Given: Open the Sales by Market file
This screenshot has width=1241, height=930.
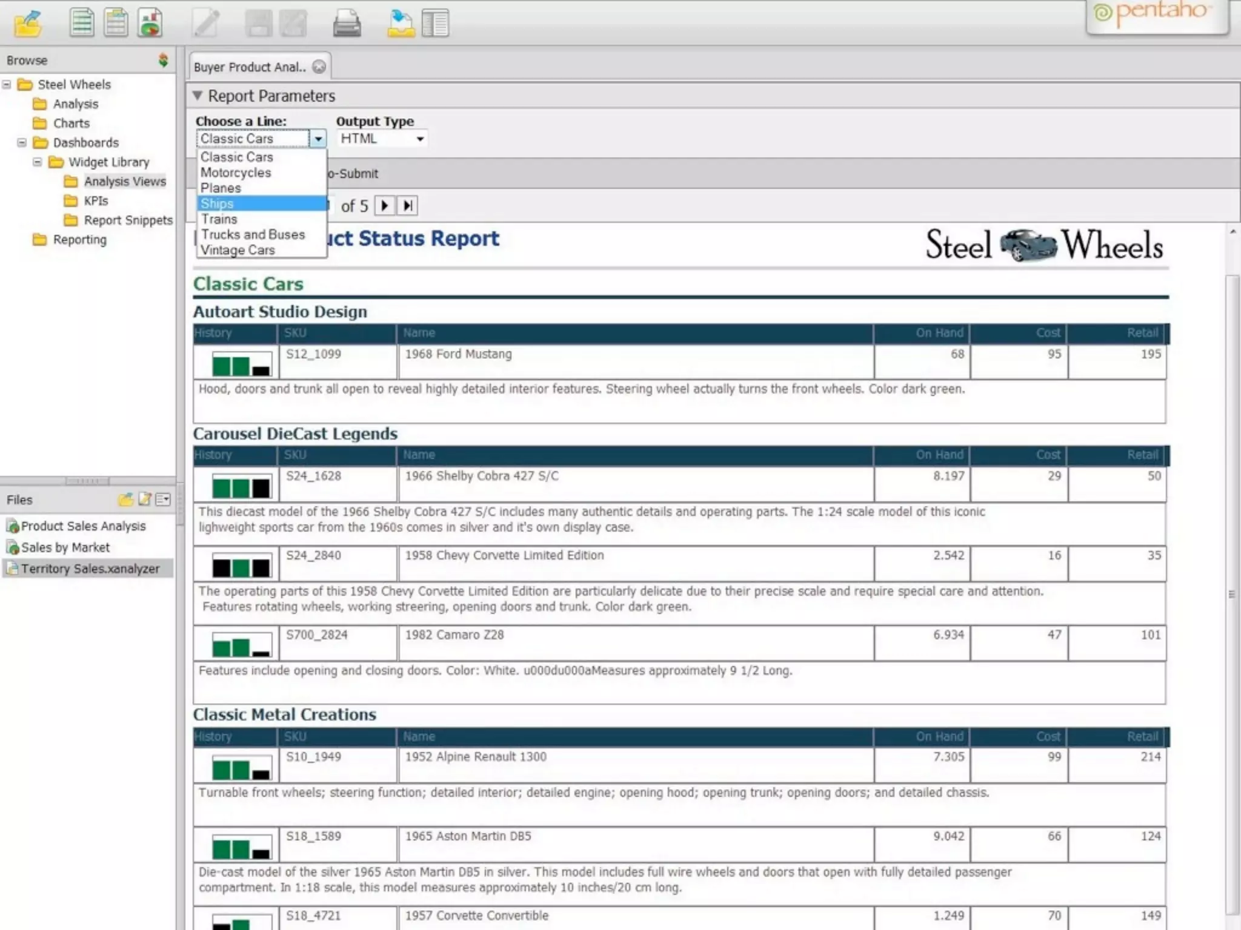Looking at the screenshot, I should [x=65, y=547].
